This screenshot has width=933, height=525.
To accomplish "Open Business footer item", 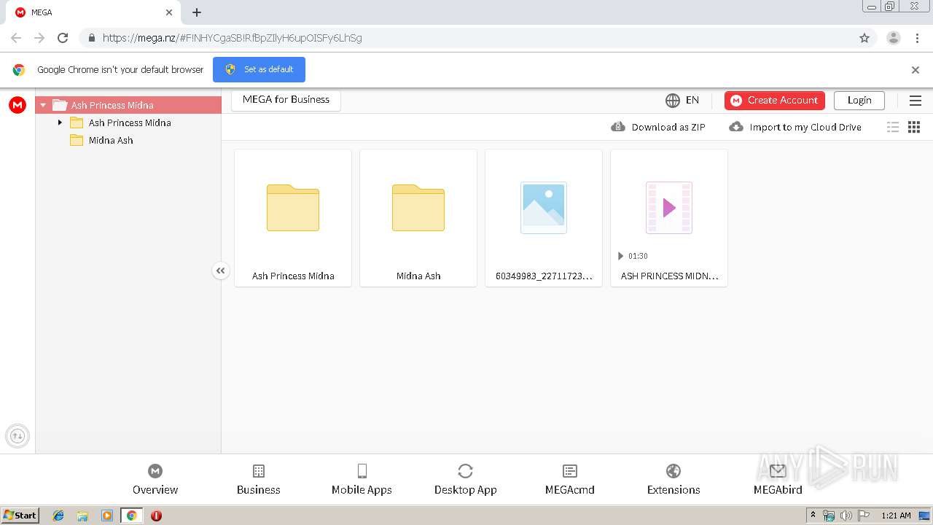I will point(259,480).
